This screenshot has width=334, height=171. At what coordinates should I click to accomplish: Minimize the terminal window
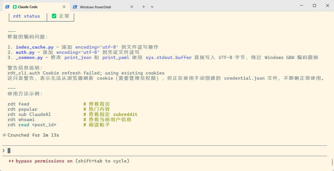[301, 6]
